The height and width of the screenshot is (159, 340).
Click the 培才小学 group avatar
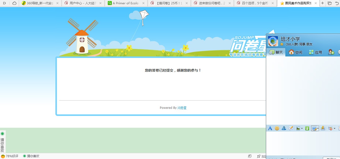[x=273, y=41]
